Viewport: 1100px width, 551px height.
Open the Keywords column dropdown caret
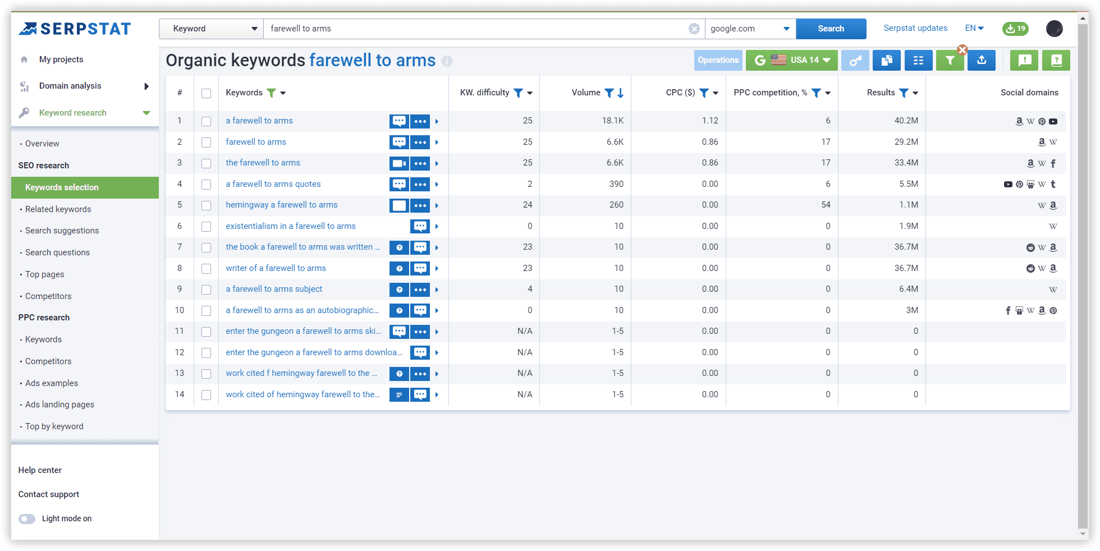click(x=283, y=93)
